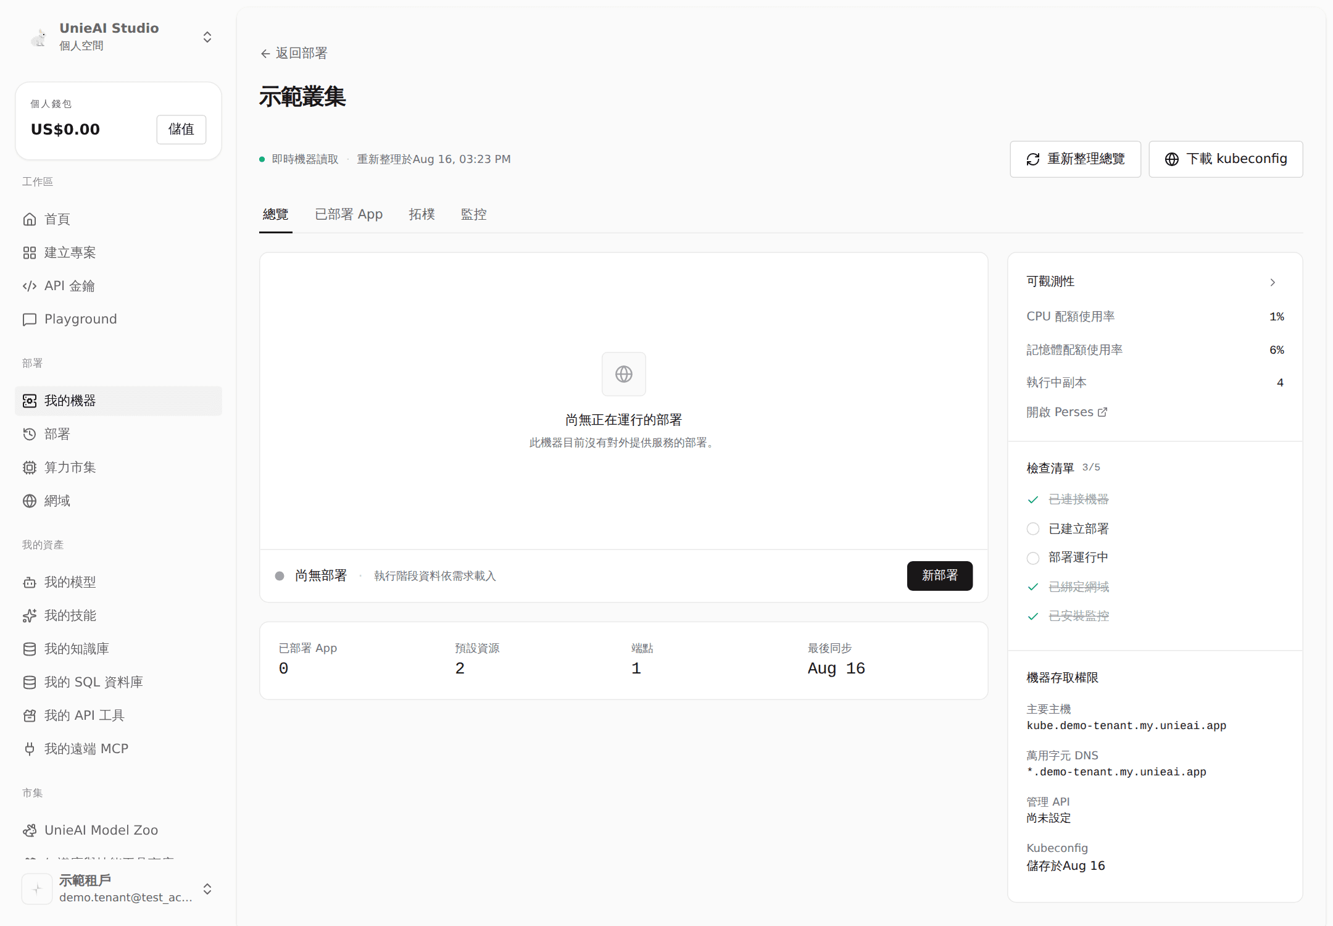
Task: Click the 執行中副本 row
Action: click(1155, 383)
